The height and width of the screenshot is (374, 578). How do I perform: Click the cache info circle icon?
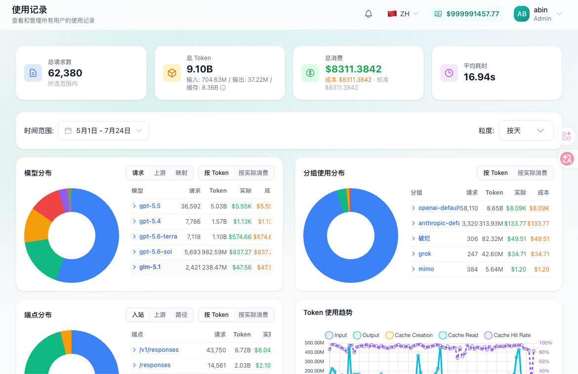(223, 88)
